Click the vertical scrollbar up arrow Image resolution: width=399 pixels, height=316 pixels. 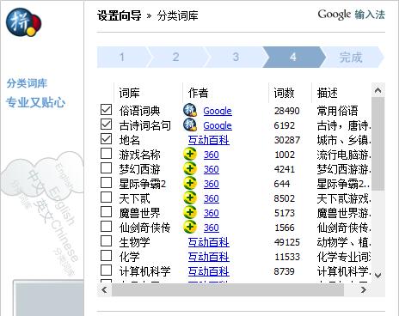[x=378, y=90]
